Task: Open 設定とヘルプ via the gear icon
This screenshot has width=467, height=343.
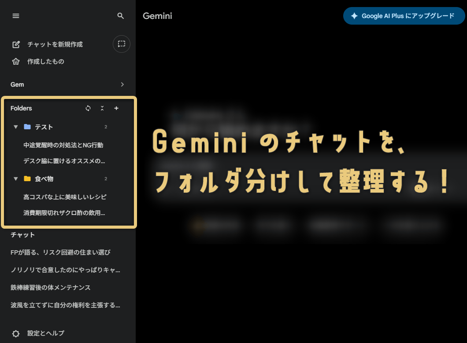Action: pyautogui.click(x=16, y=333)
